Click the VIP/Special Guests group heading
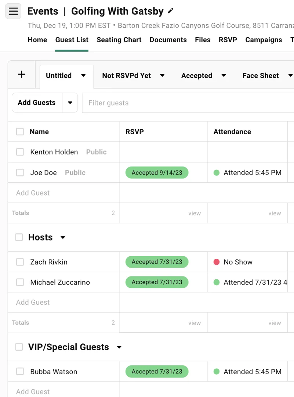The width and height of the screenshot is (294, 397). point(69,347)
